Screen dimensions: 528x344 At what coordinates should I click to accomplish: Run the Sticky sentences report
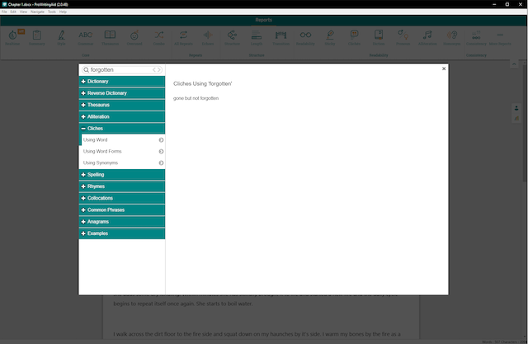coord(330,37)
